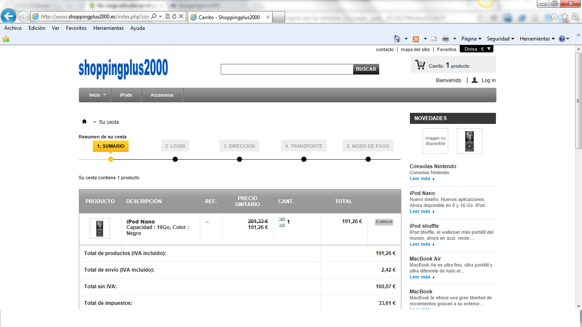The height and width of the screenshot is (327, 582).
Task: Click the RSS feeds icon in command bar
Action: point(416,39)
